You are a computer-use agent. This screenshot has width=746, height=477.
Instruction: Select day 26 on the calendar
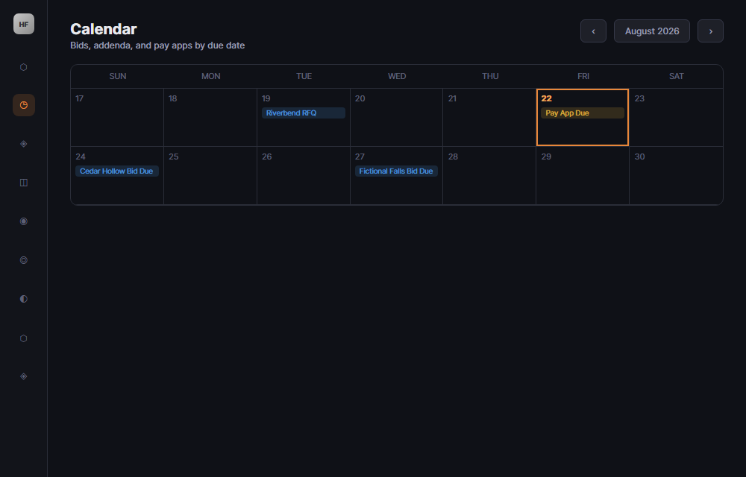304,175
